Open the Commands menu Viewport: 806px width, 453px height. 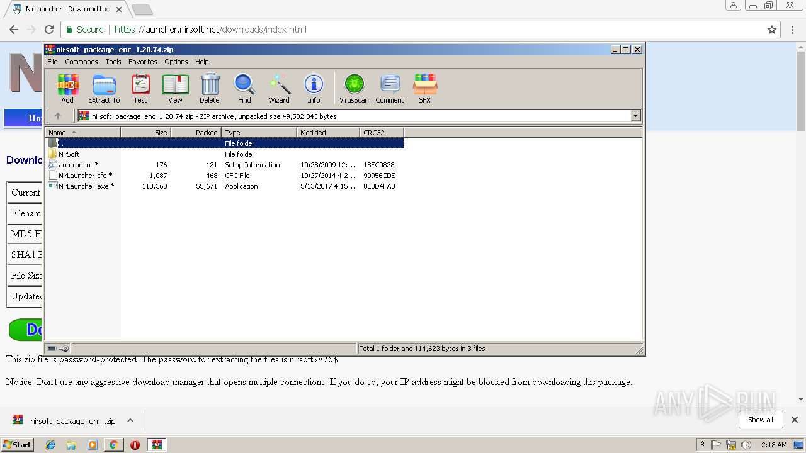coord(81,62)
